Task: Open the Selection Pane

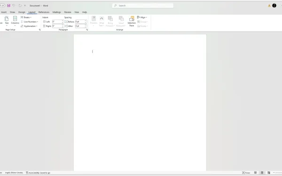Action: [x=132, y=21]
